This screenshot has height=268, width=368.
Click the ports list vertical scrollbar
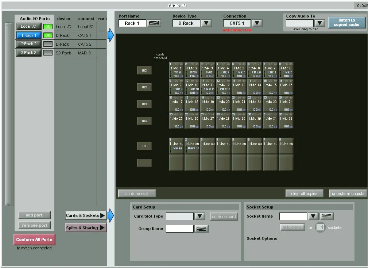point(8,114)
